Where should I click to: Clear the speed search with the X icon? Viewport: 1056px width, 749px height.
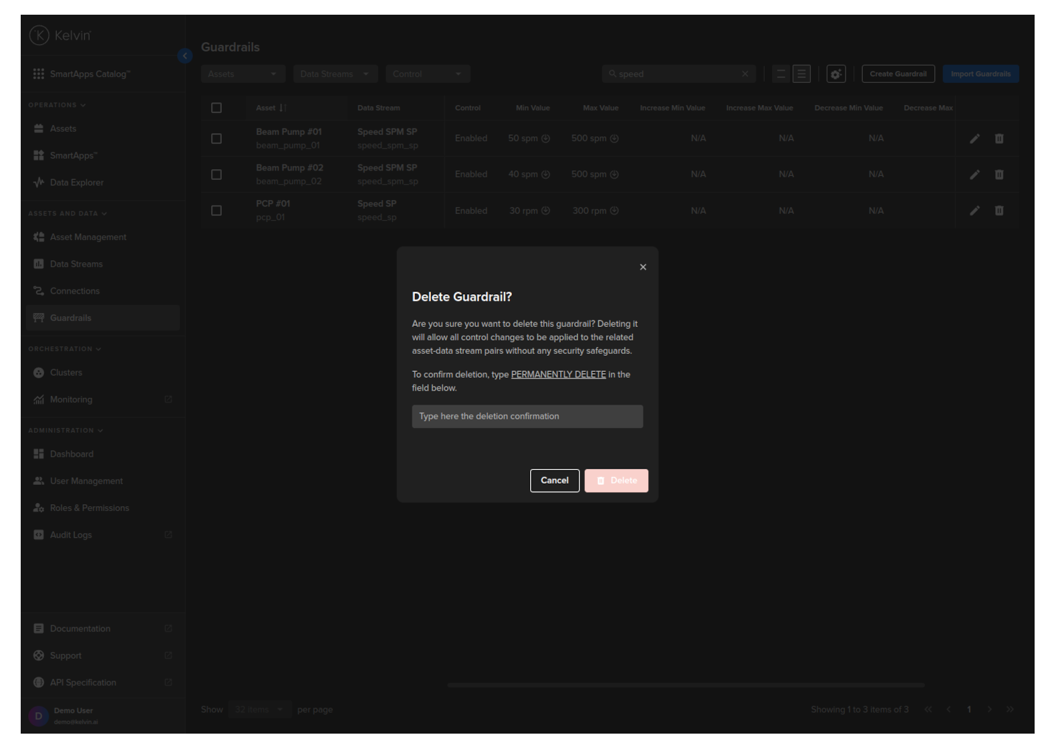(745, 74)
